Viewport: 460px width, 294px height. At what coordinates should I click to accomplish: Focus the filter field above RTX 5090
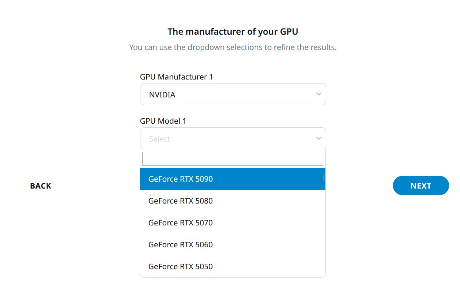[x=233, y=158]
